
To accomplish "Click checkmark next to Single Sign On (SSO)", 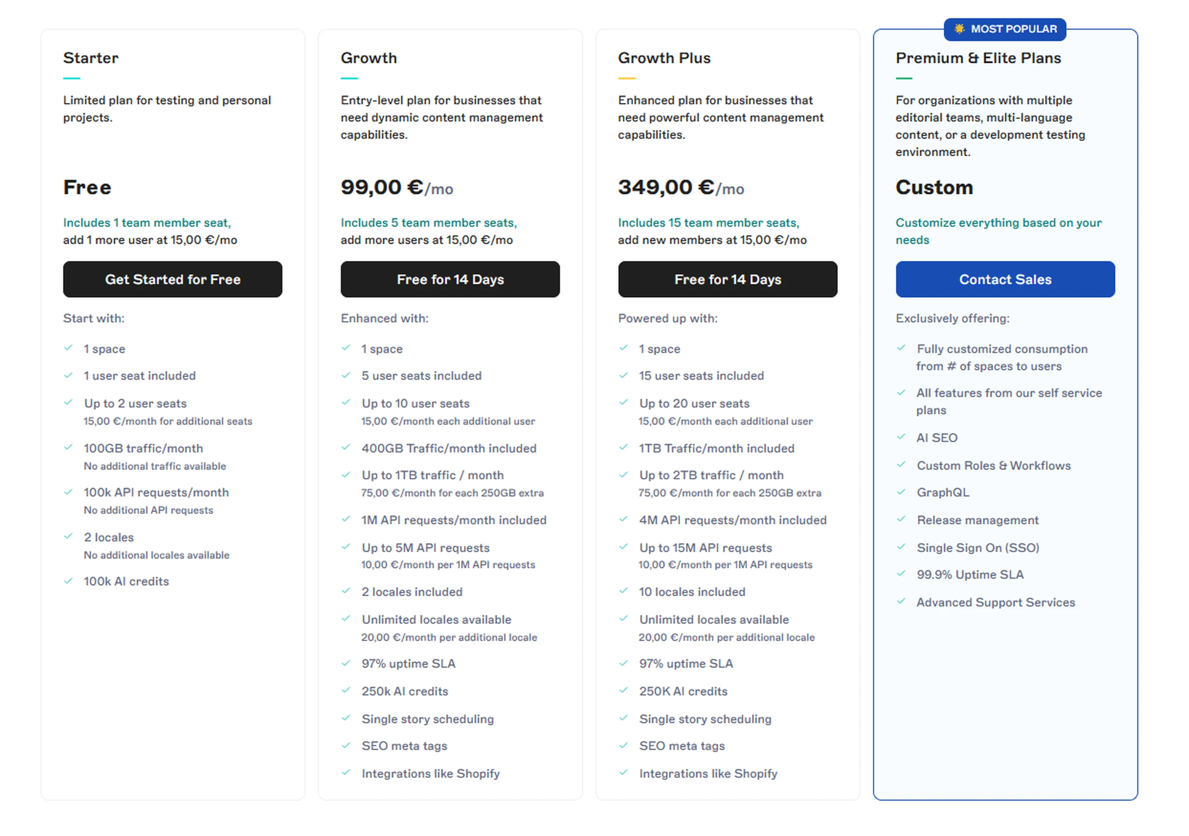I will [901, 547].
